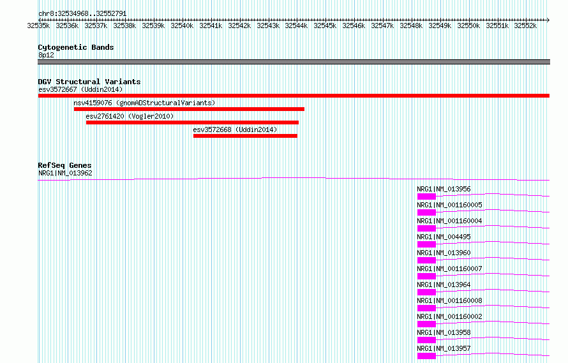The width and height of the screenshot is (568, 363).
Task: Open the NRG1|NM_013962 transcript label
Action: [x=65, y=173]
